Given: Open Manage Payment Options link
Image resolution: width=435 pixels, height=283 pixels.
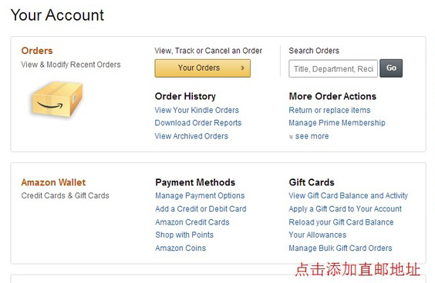Looking at the screenshot, I should click(200, 195).
